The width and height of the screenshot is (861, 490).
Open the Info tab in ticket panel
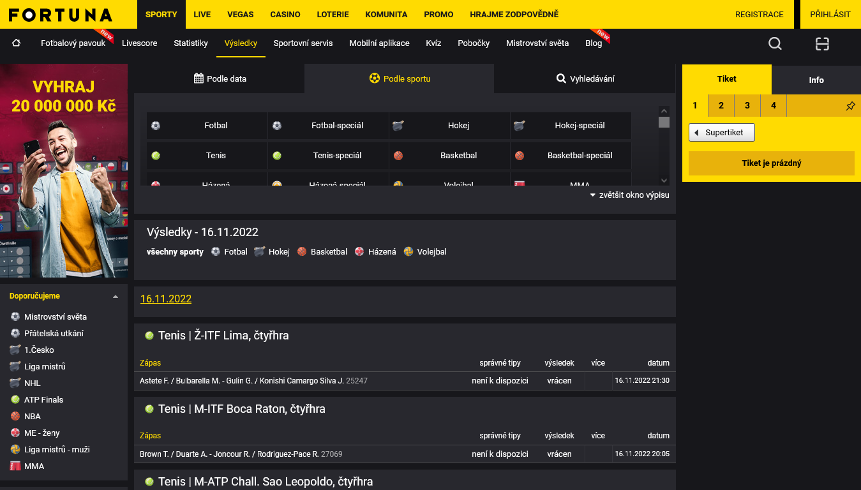tap(816, 80)
